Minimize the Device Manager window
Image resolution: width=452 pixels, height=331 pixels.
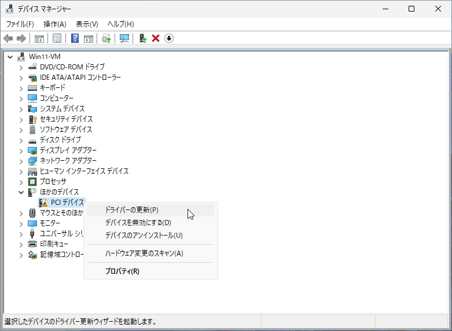pos(385,9)
